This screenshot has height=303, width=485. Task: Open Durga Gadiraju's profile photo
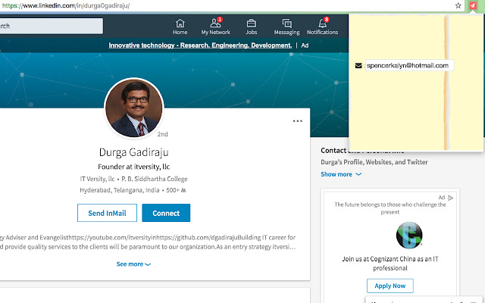click(x=133, y=109)
